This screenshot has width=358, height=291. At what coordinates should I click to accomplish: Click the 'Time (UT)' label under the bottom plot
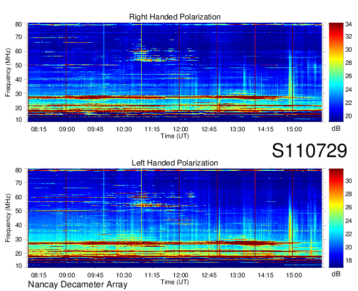(x=175, y=282)
